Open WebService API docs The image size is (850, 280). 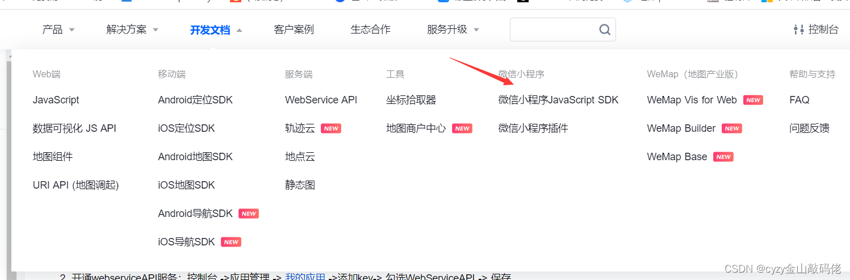point(321,100)
